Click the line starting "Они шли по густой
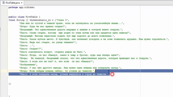 [72, 23]
